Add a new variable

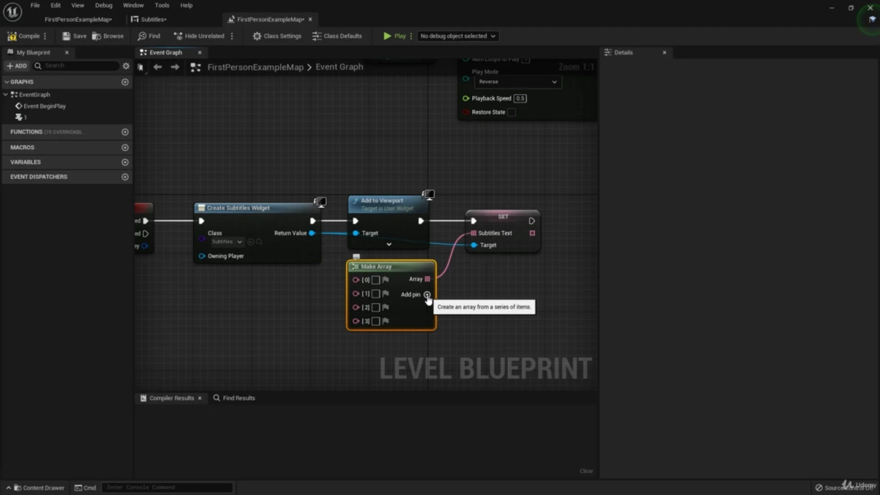[x=125, y=162]
